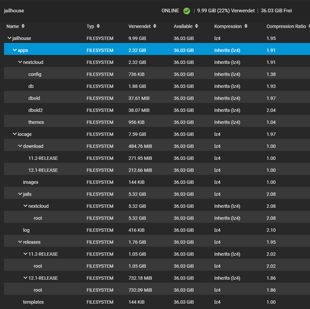Screen dimensions: 310x309
Task: Collapse 12.1-RELEASE under releases
Action: coord(25,278)
